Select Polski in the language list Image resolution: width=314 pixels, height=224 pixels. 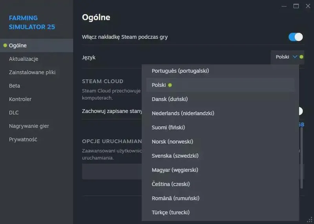pos(220,85)
